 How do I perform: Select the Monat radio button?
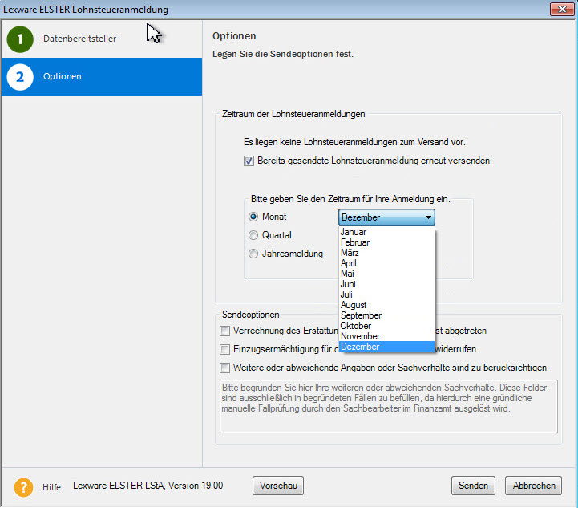click(x=254, y=217)
